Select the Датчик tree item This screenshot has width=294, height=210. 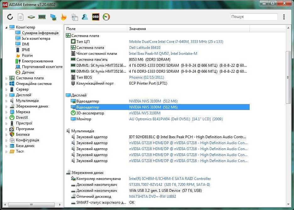(x=28, y=72)
